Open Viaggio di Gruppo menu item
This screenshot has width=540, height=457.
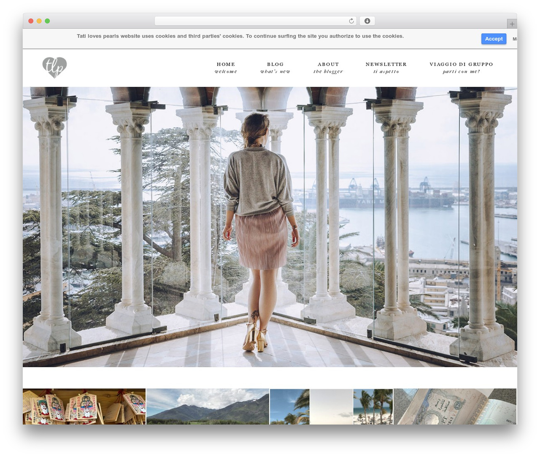[x=461, y=67]
